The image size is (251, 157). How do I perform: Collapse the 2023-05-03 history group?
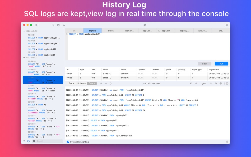tap(24, 31)
